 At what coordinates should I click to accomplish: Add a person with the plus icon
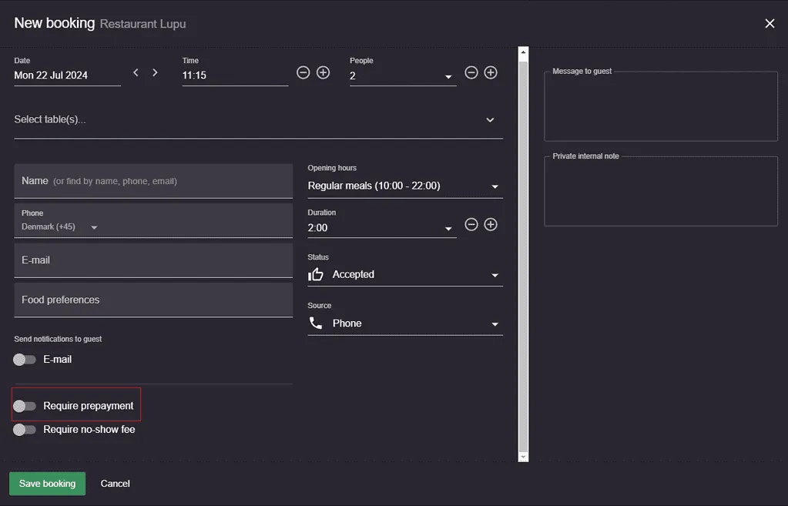491,72
